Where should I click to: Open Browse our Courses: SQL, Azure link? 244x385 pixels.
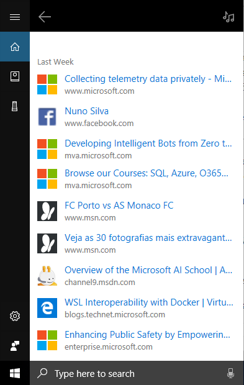(x=147, y=173)
